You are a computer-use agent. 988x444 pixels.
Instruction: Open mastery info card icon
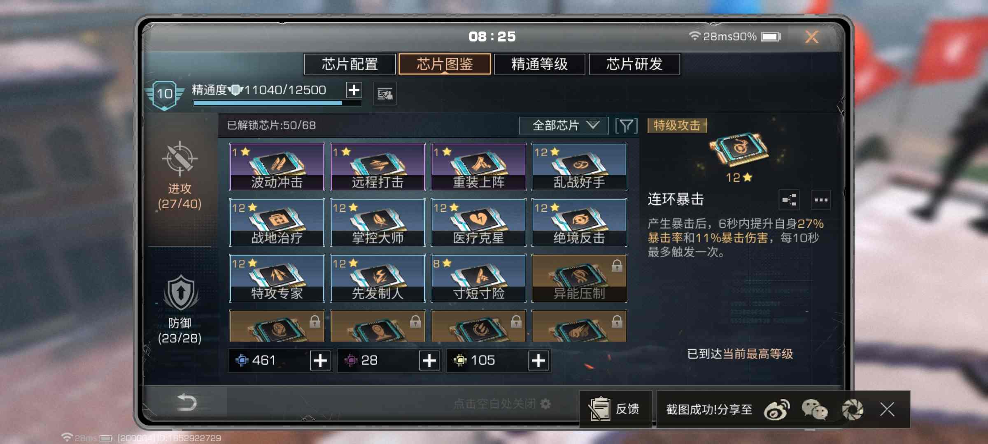coord(385,94)
